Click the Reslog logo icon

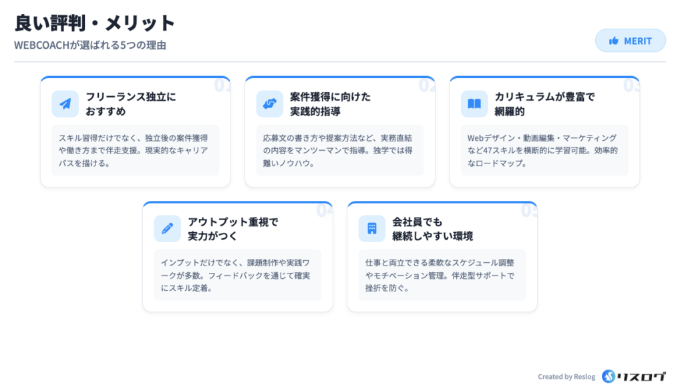coord(608,376)
